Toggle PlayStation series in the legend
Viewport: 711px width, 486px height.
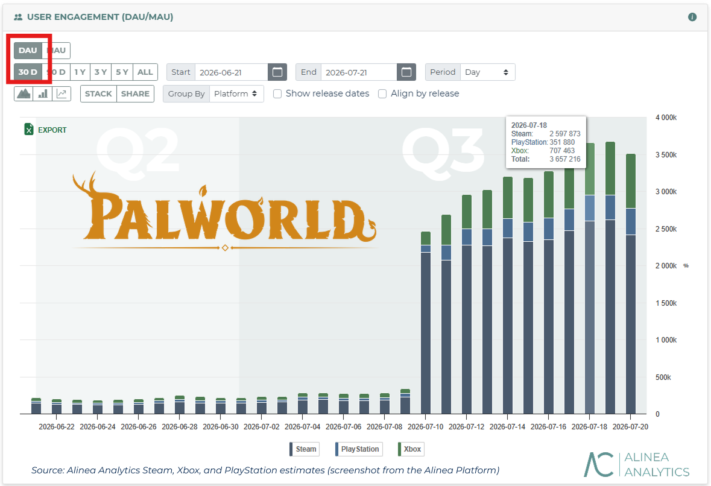click(359, 449)
